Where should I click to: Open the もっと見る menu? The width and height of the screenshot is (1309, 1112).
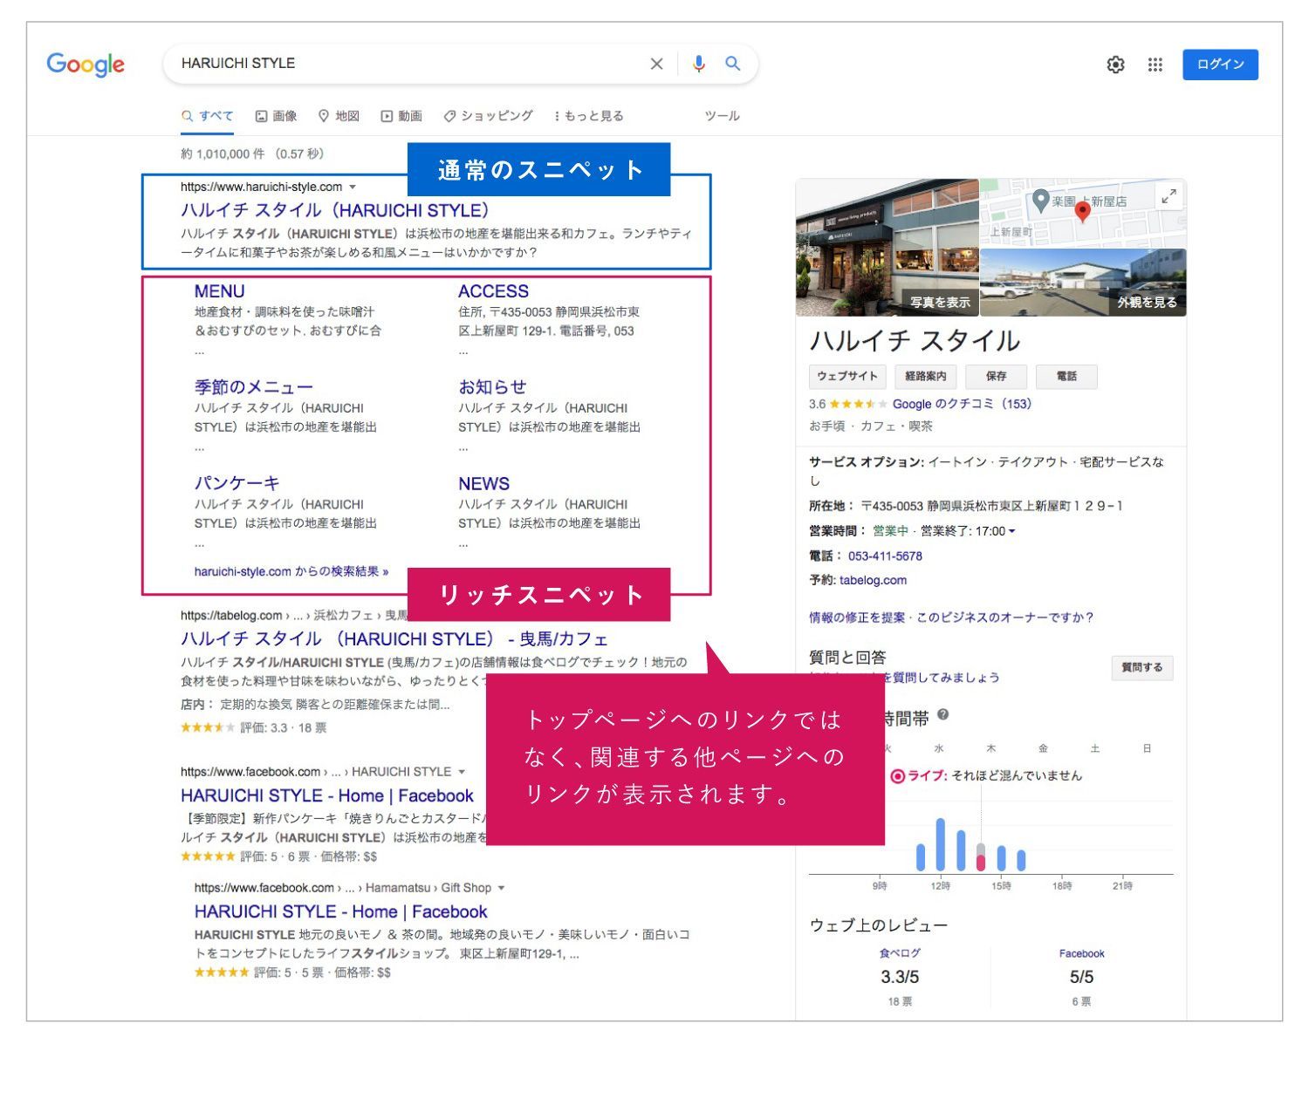coord(588,116)
